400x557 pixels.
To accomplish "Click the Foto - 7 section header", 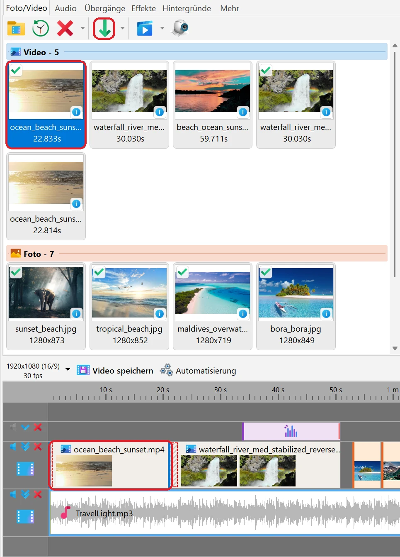I will [197, 254].
